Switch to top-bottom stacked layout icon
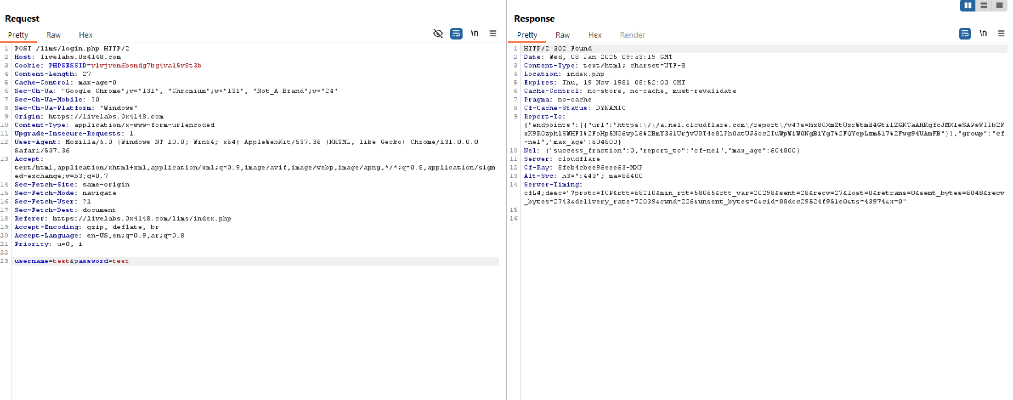The image size is (1013, 400). [x=983, y=5]
